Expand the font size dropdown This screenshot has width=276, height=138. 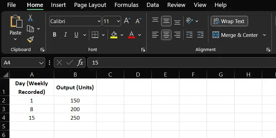118,21
